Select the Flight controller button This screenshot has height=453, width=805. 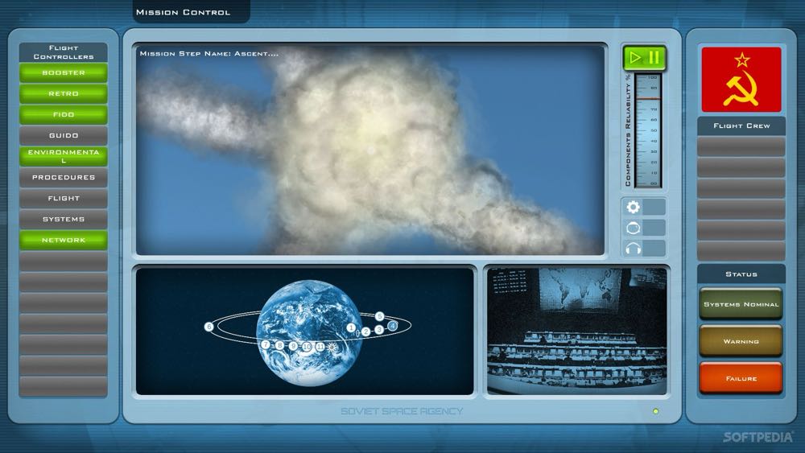[64, 198]
